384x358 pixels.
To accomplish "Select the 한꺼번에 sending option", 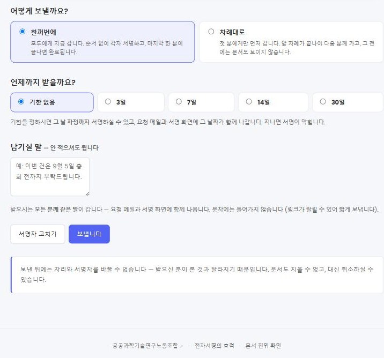I will (102, 42).
